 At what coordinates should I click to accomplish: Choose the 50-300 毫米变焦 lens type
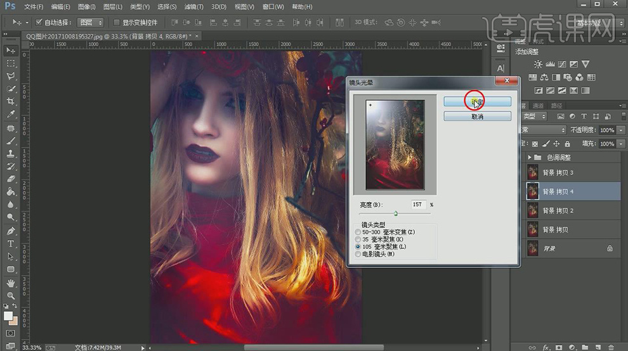(x=358, y=233)
